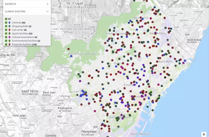Click the blue Libraries pin icon
209x137 pixels.
click(x=9, y=23)
